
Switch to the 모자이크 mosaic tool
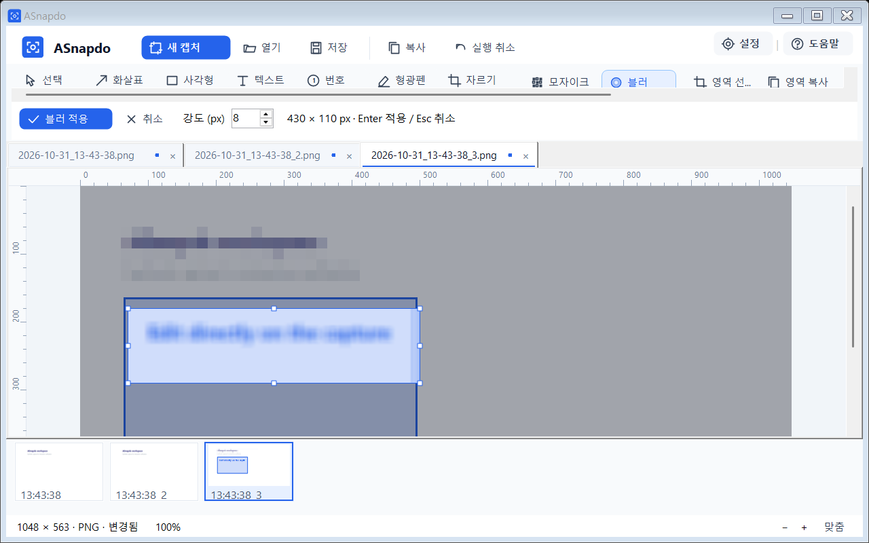(560, 82)
